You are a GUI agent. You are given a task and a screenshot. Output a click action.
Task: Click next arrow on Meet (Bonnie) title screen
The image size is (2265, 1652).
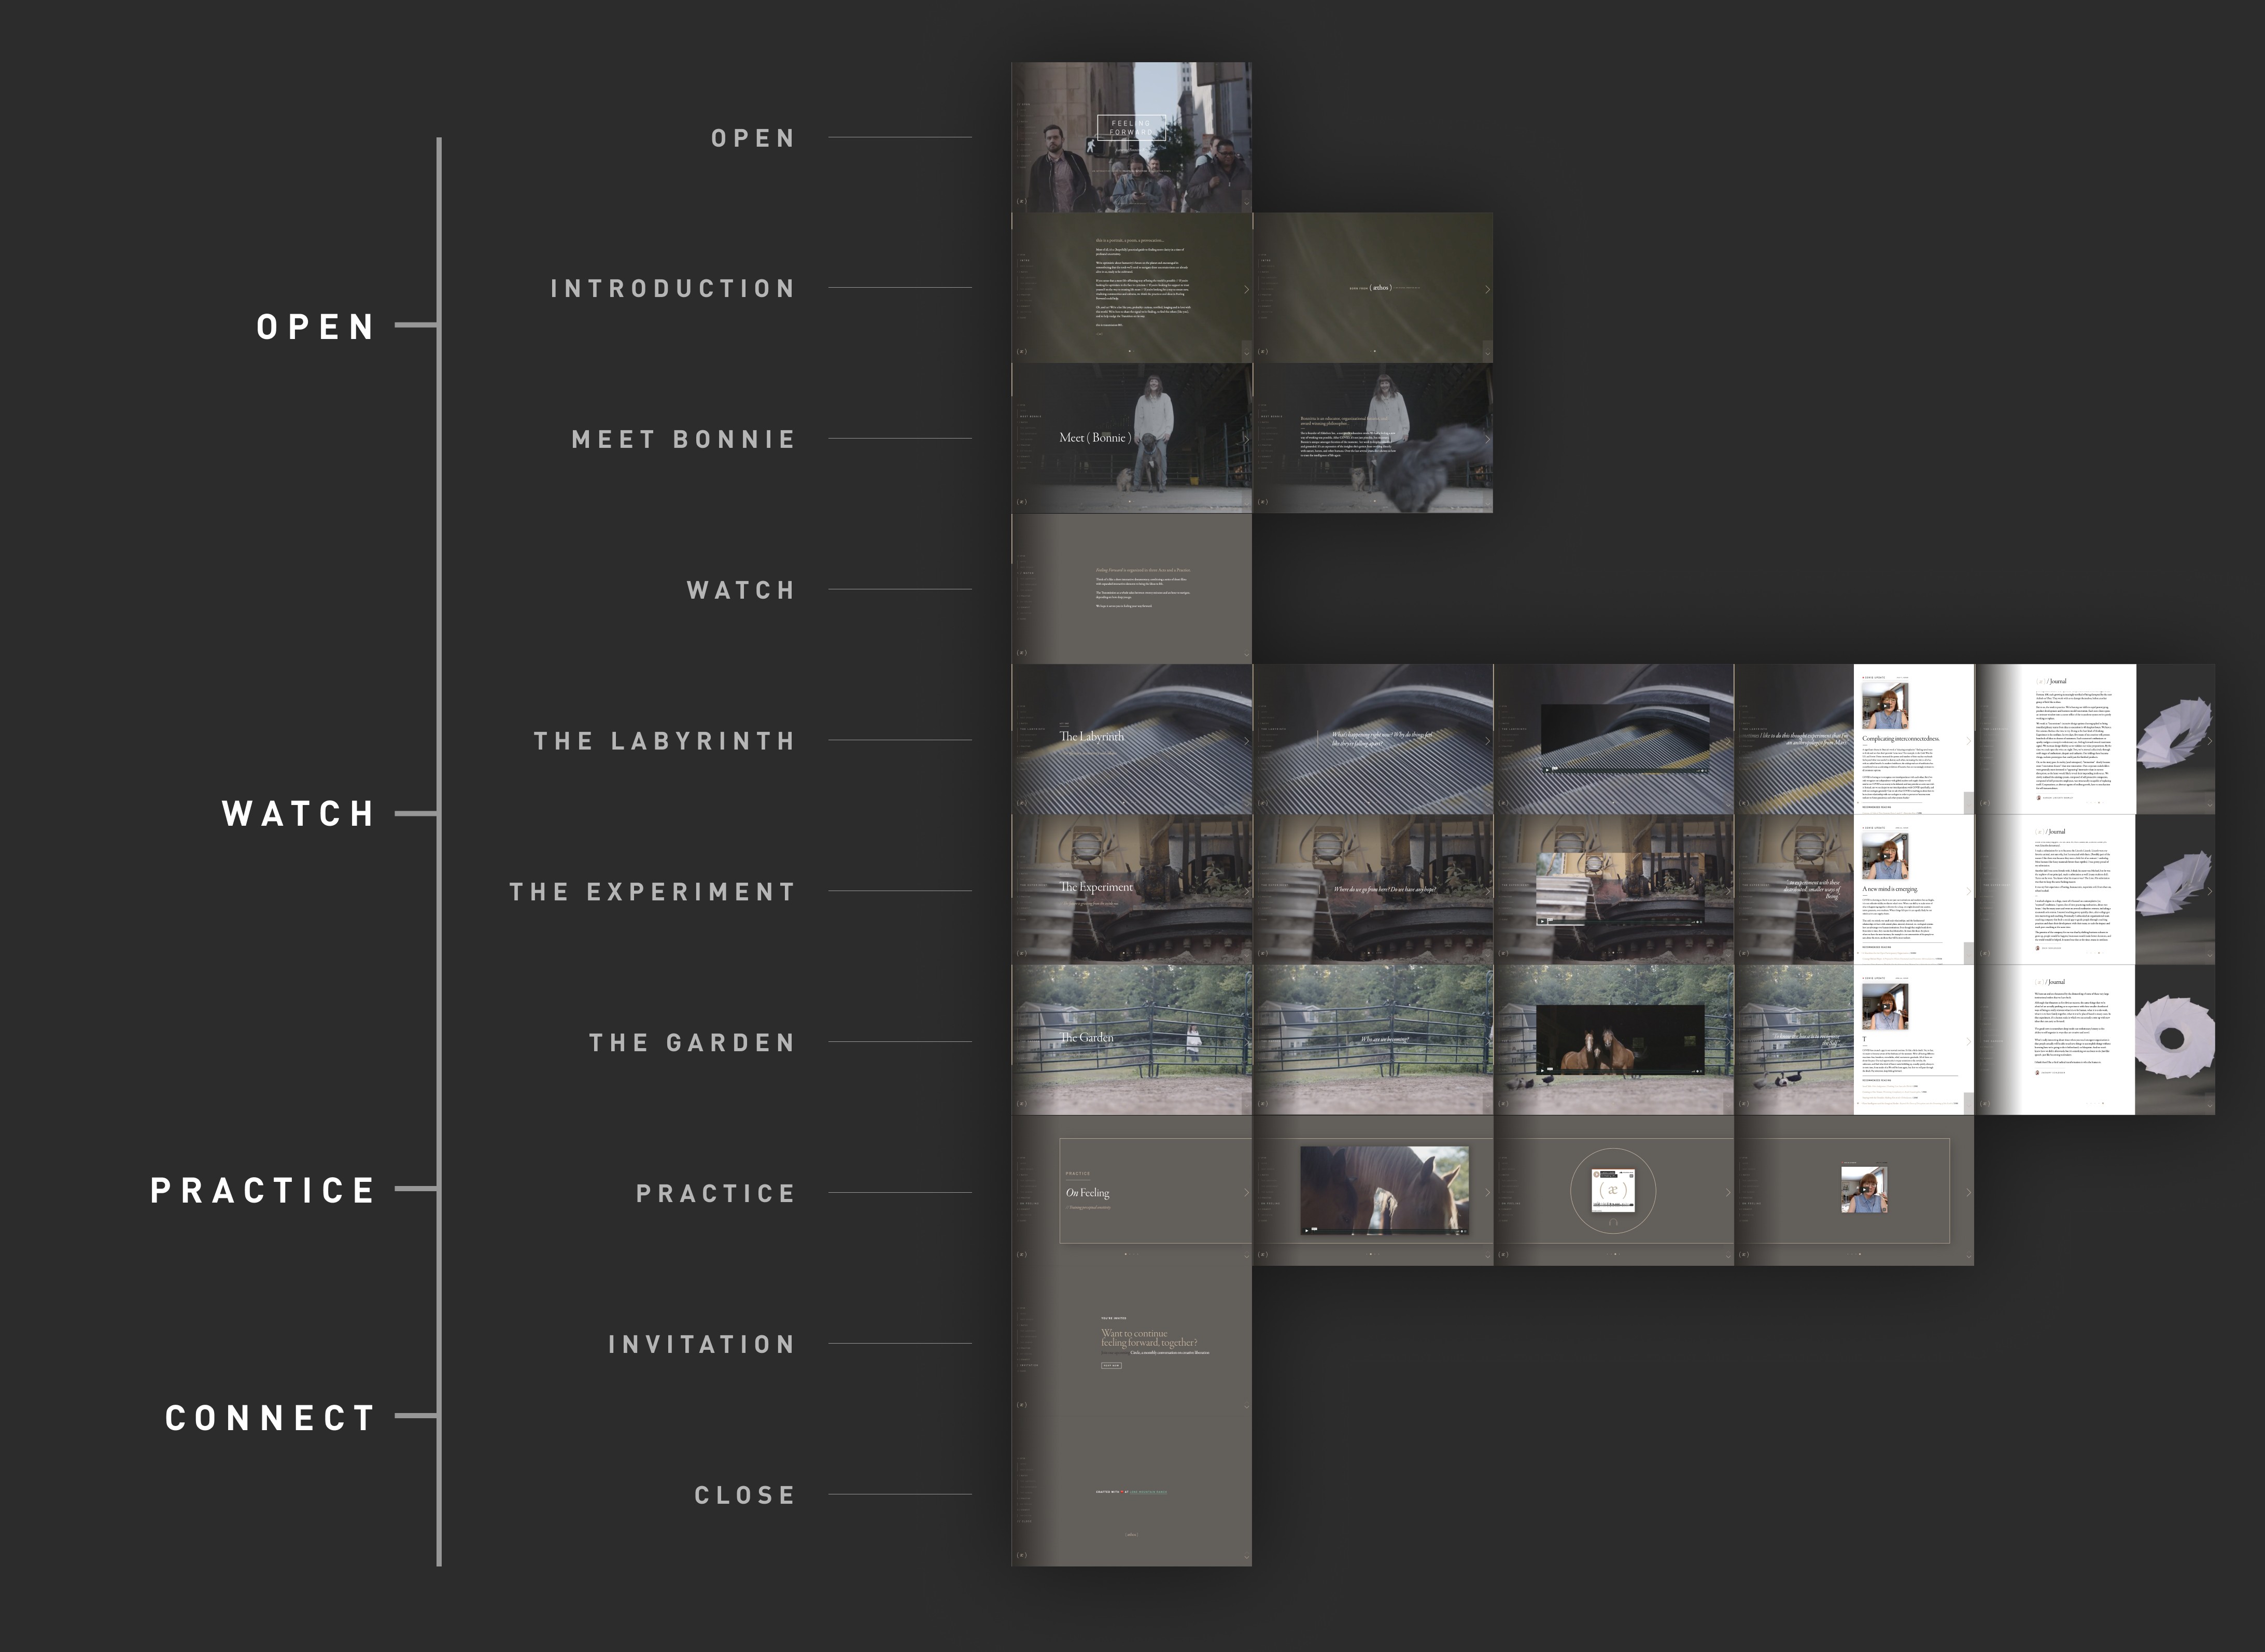pos(1246,439)
